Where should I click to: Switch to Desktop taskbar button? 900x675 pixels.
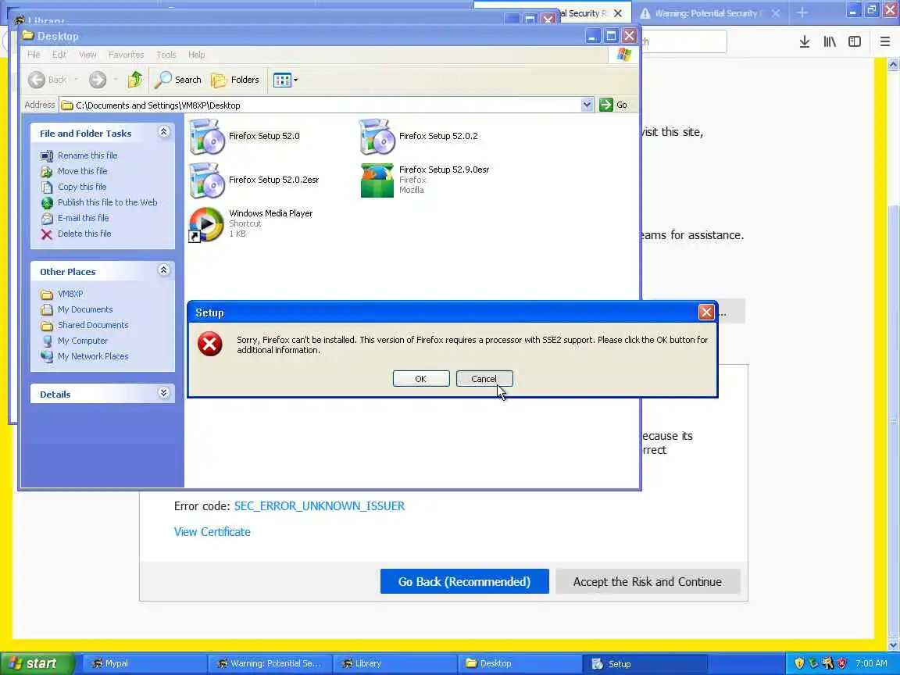(x=520, y=663)
